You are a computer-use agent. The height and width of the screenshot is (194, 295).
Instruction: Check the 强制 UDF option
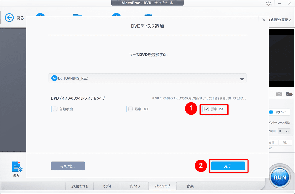tap(130, 109)
